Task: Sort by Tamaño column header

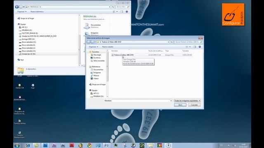Action: pyautogui.click(x=185, y=51)
